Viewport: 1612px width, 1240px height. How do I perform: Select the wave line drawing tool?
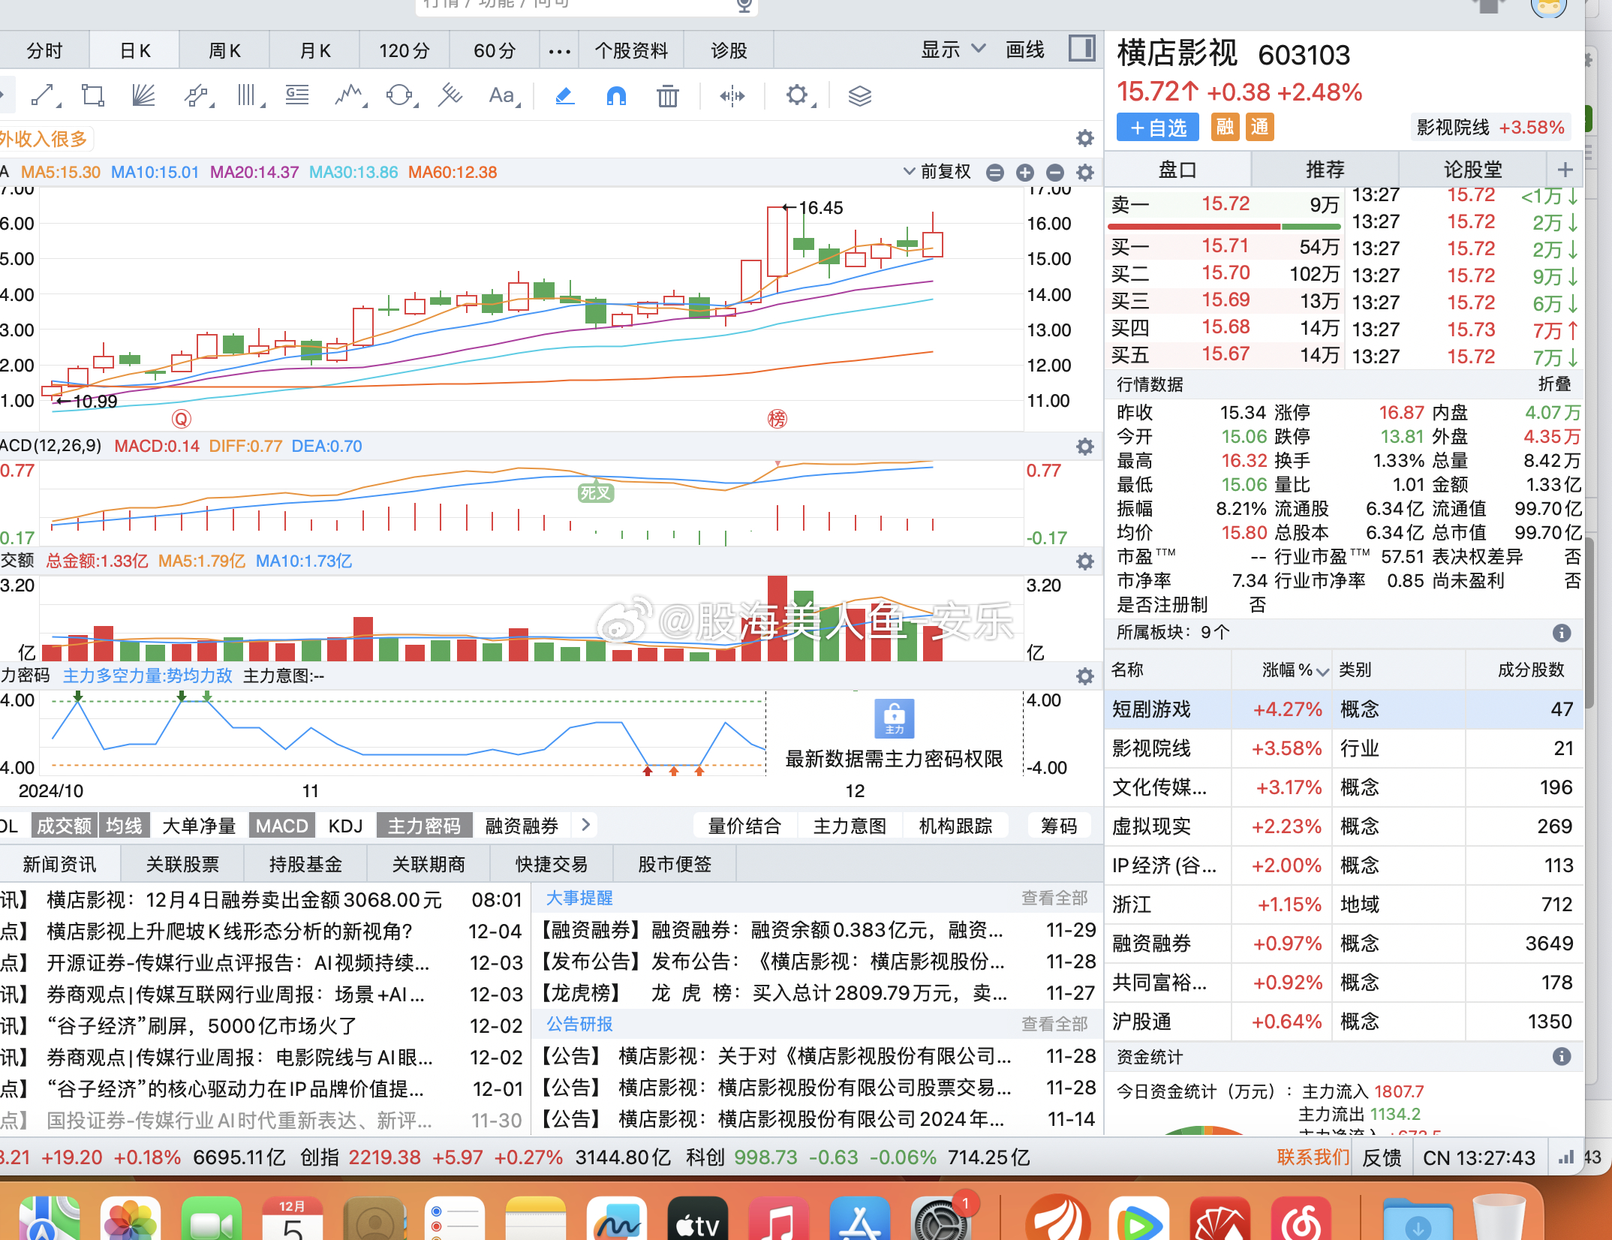[350, 95]
